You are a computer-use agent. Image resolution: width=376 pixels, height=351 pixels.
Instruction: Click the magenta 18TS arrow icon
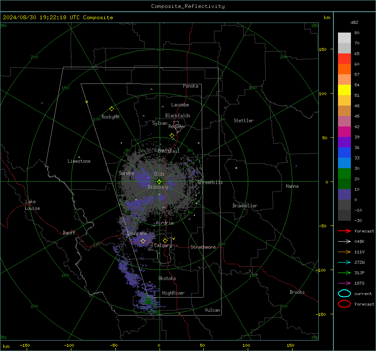(x=344, y=283)
